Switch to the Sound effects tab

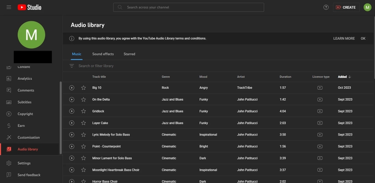pyautogui.click(x=103, y=54)
